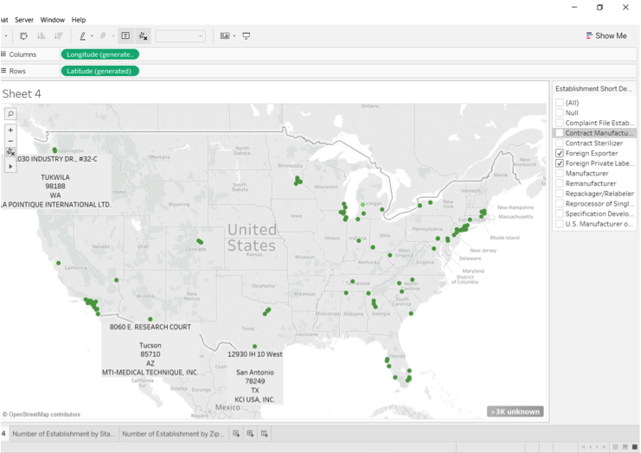Select the green mark at San Antonio
The height and width of the screenshot is (453, 641).
coord(254,346)
